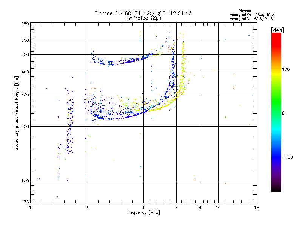Click the x-axis tick label '2'

(87, 208)
